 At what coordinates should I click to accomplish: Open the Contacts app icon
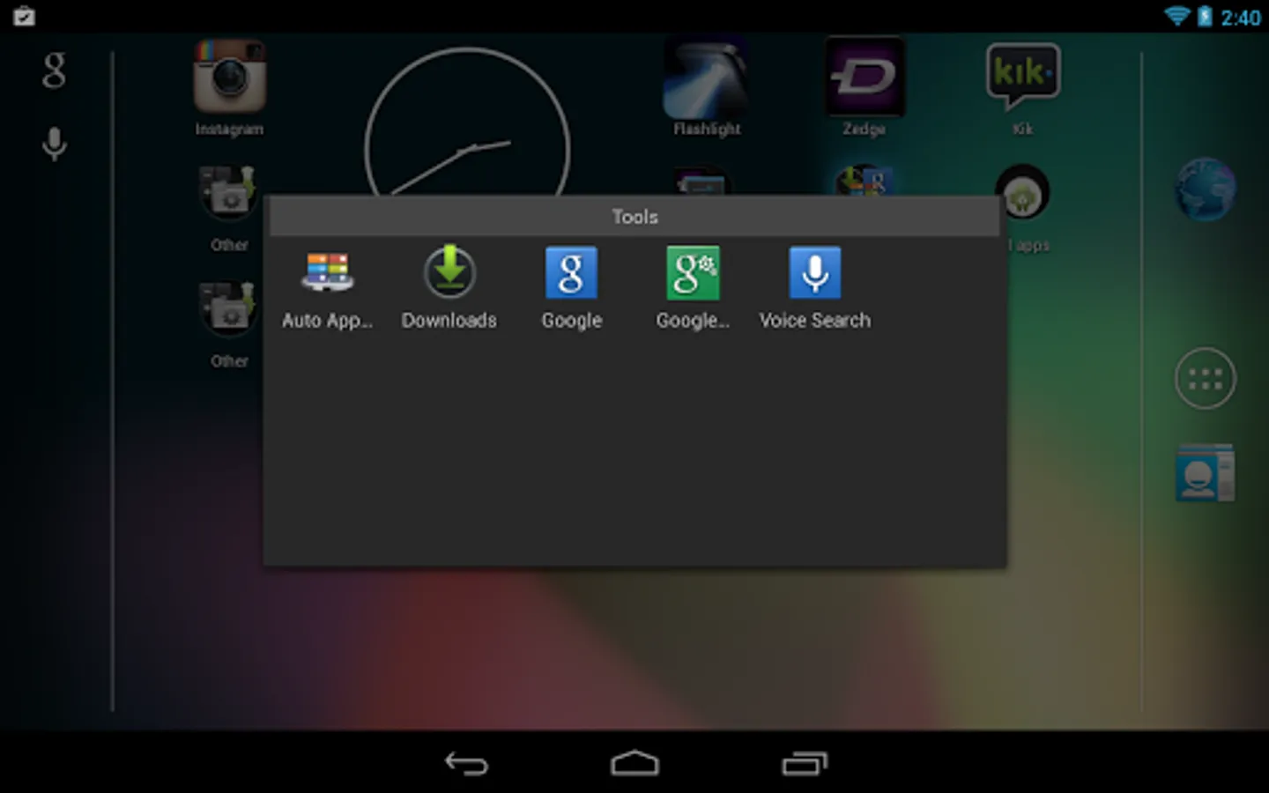(x=1206, y=473)
